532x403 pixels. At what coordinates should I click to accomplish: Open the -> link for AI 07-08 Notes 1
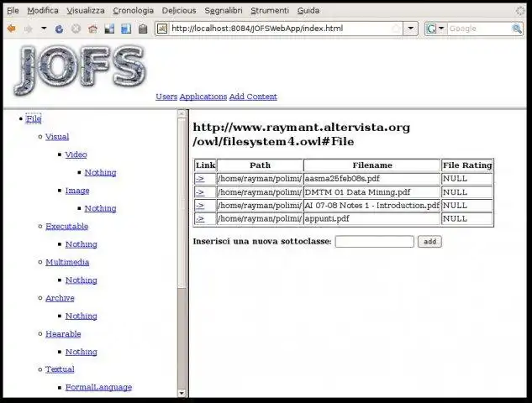(200, 206)
